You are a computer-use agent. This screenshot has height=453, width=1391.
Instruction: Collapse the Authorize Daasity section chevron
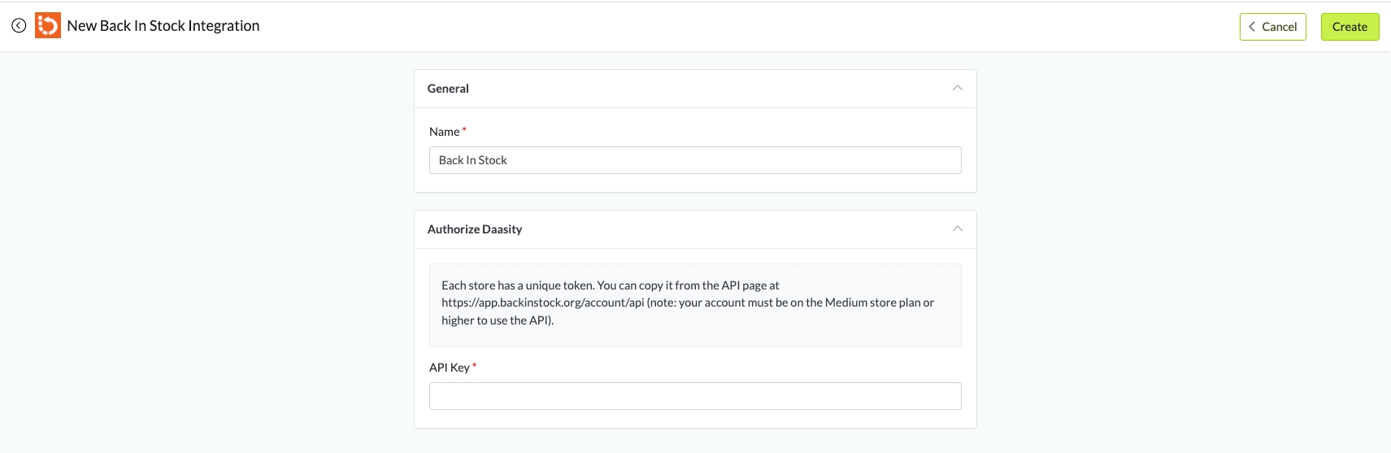coord(957,229)
